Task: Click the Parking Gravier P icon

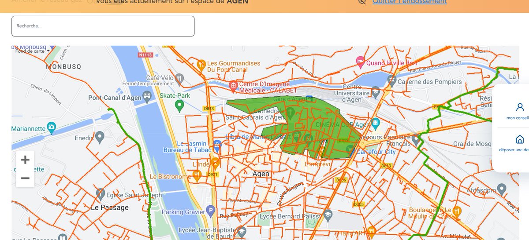Action: tap(211, 211)
